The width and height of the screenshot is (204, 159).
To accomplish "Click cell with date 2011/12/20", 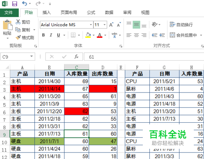I will click(x=49, y=111).
